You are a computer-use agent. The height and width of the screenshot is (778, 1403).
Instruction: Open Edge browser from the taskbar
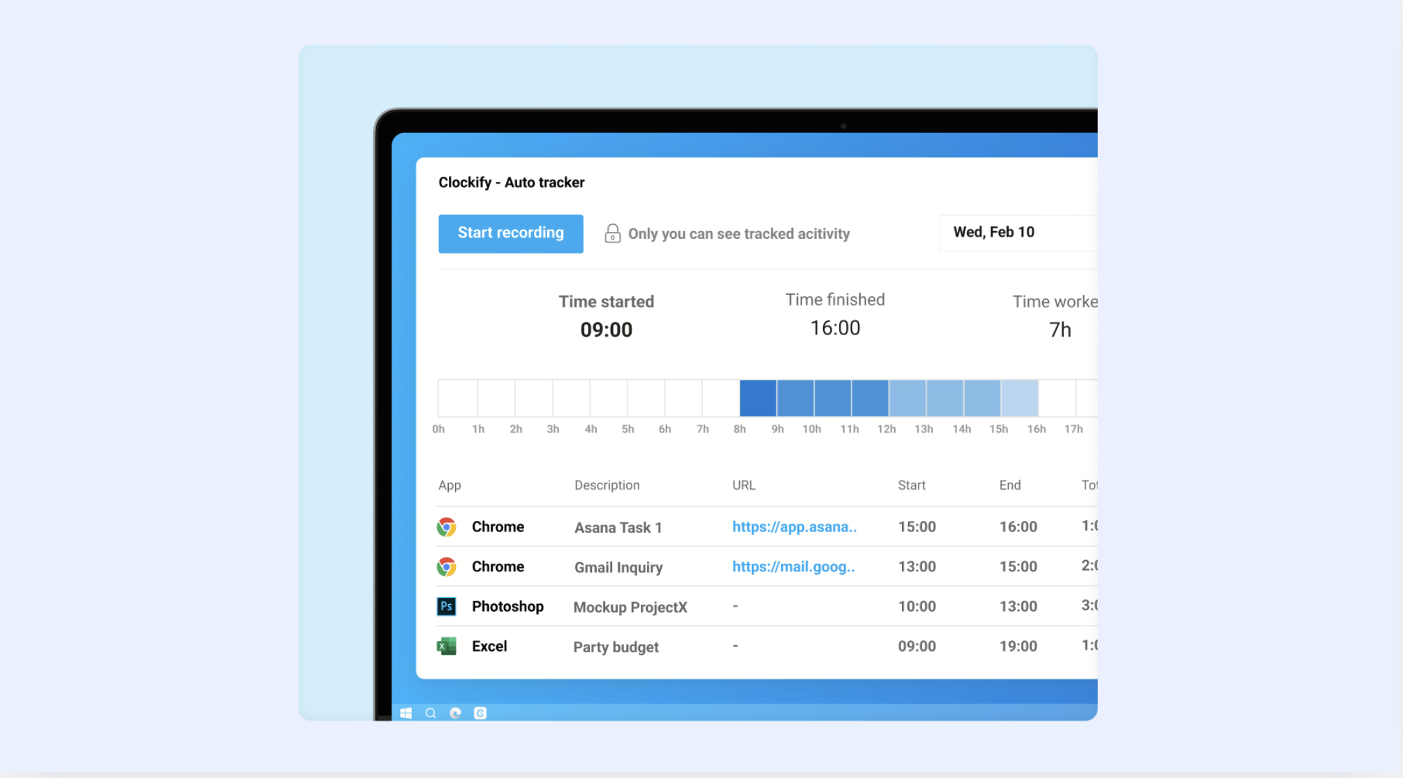456,713
